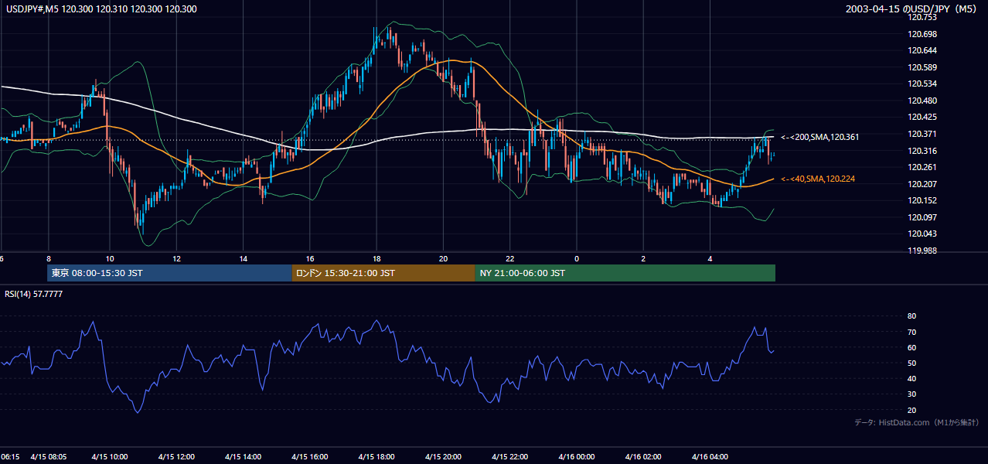The height and width of the screenshot is (464, 988).
Task: Click the RSI scale value 50
Action: (x=912, y=363)
